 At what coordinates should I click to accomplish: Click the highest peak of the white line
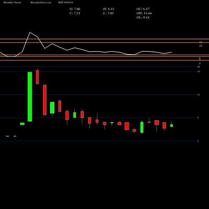coord(30,33)
